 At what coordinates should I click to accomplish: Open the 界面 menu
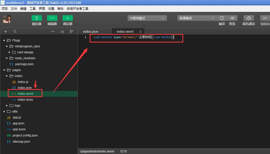pyautogui.click(x=42, y=8)
